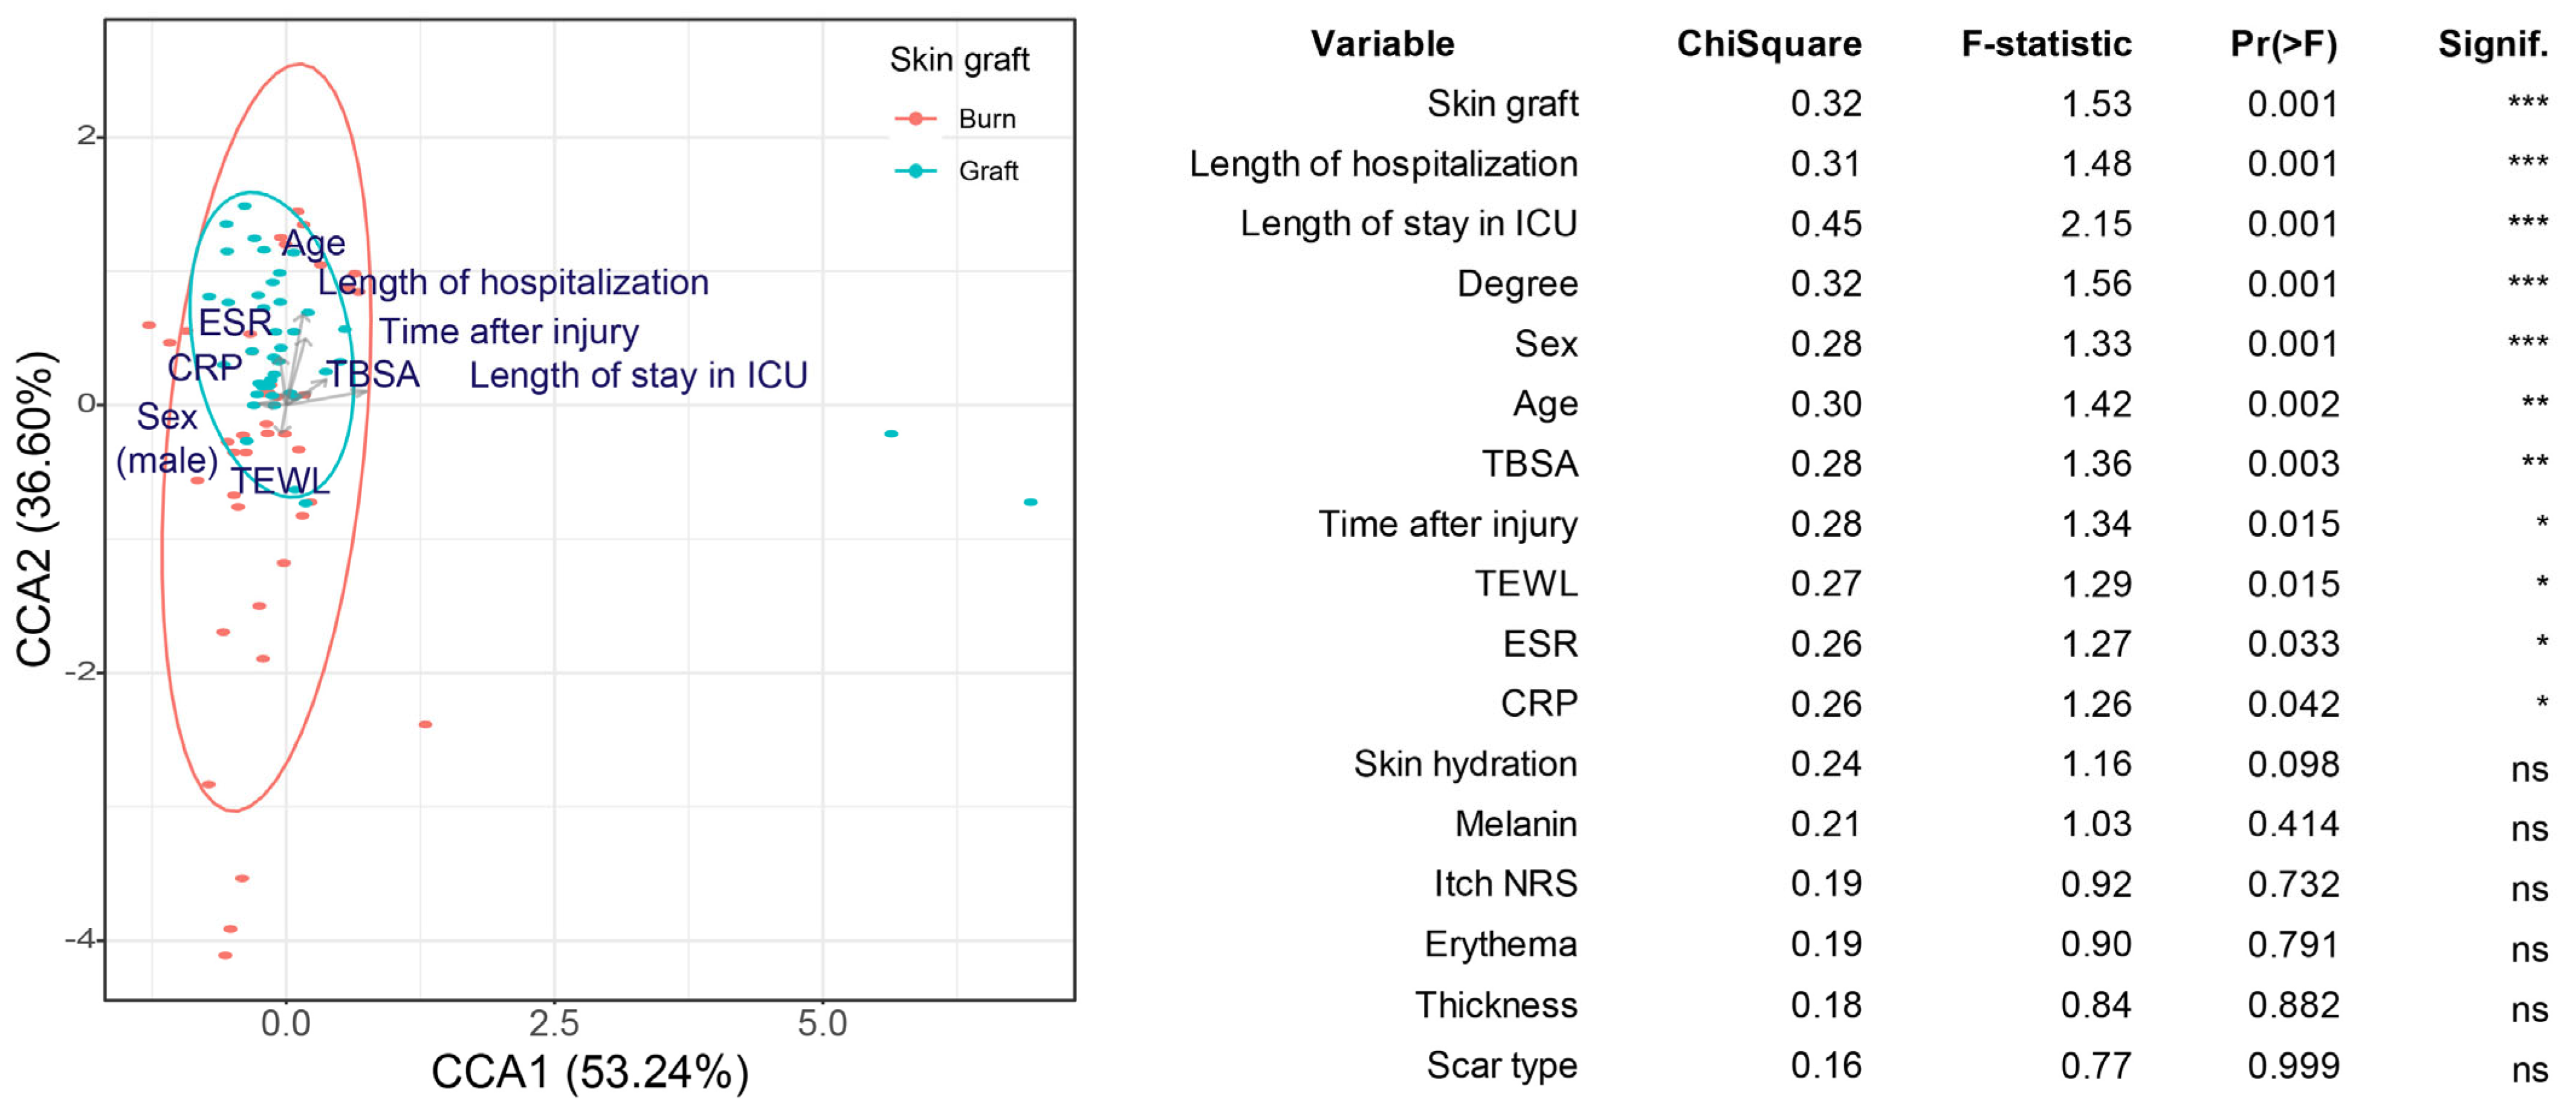Viewport: 2576px width, 1108px height.
Task: Click the CCA1 (53.24%) axis title
Action: pos(589,1072)
